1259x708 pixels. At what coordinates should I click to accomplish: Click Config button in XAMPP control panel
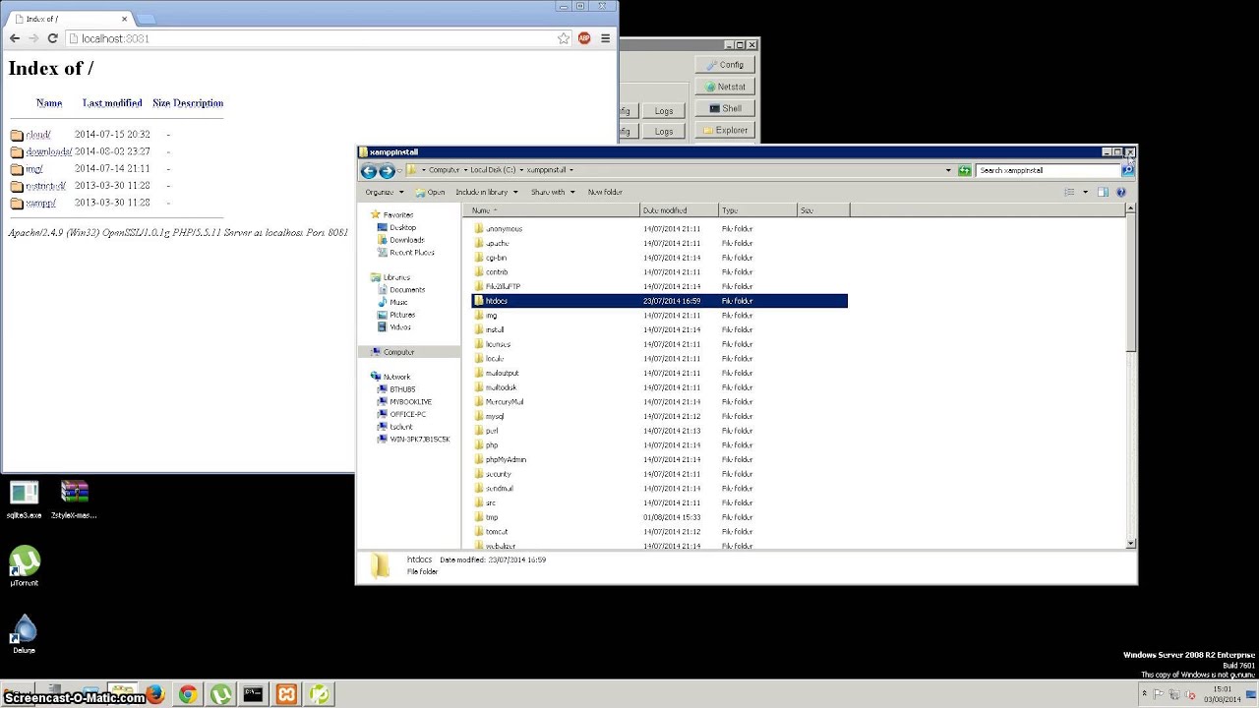(725, 65)
